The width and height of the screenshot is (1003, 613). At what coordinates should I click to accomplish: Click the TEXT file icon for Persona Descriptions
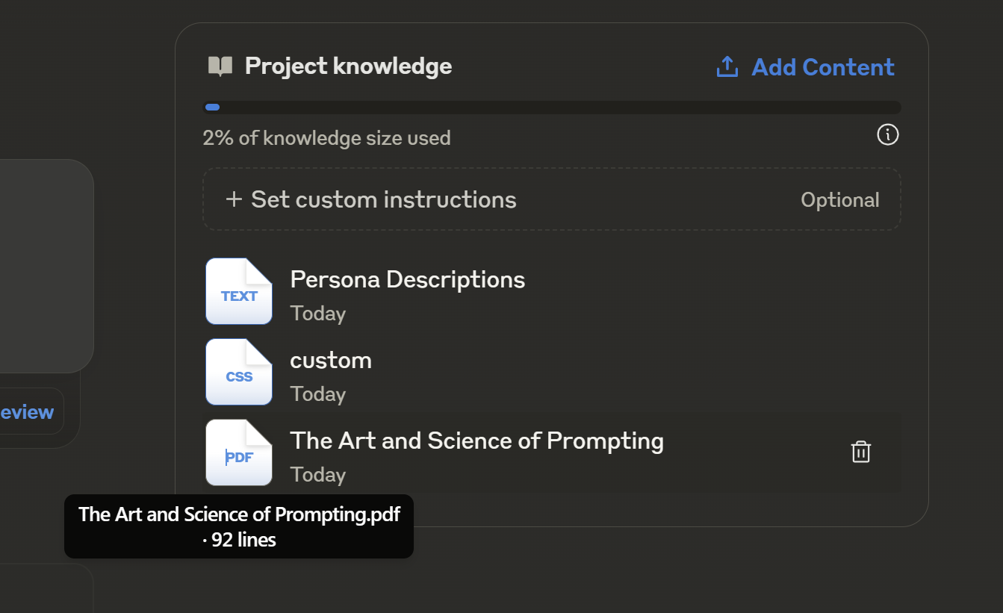[239, 291]
